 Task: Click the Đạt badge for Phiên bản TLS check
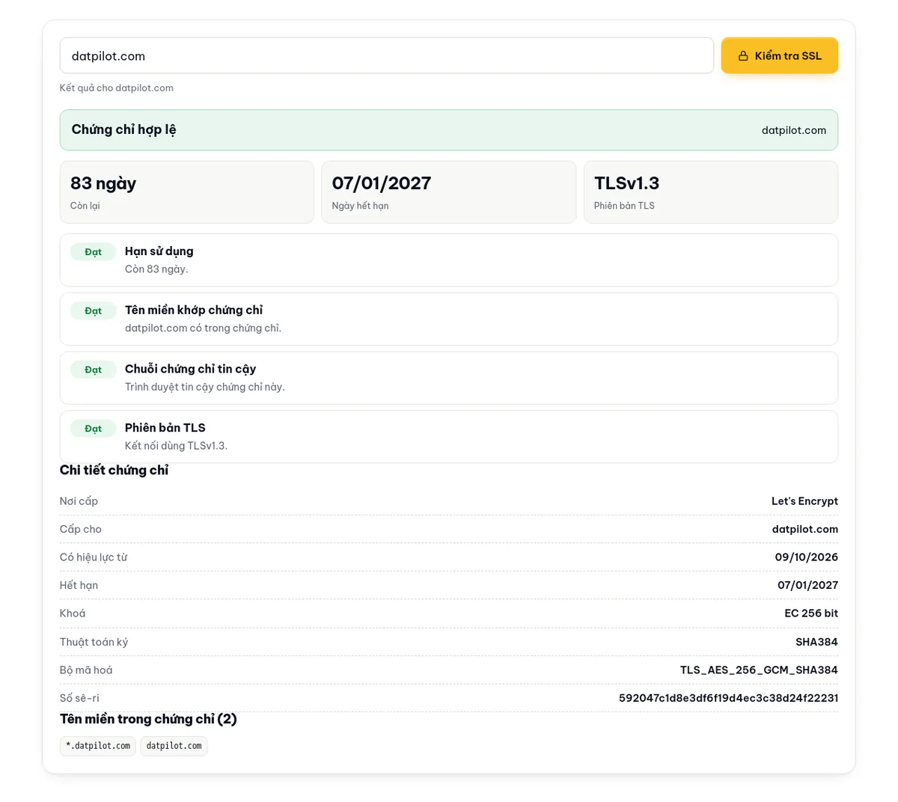(x=93, y=429)
